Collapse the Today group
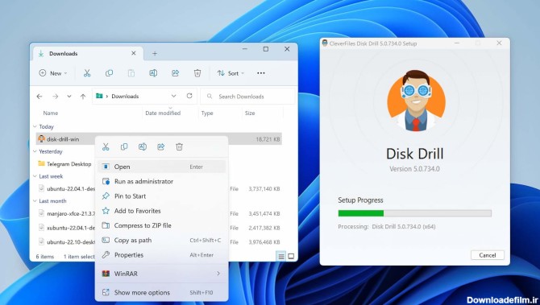 coord(35,126)
